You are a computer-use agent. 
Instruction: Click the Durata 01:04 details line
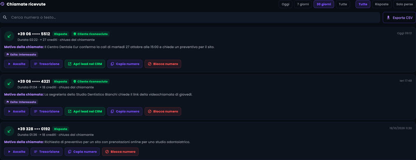(x=56, y=87)
